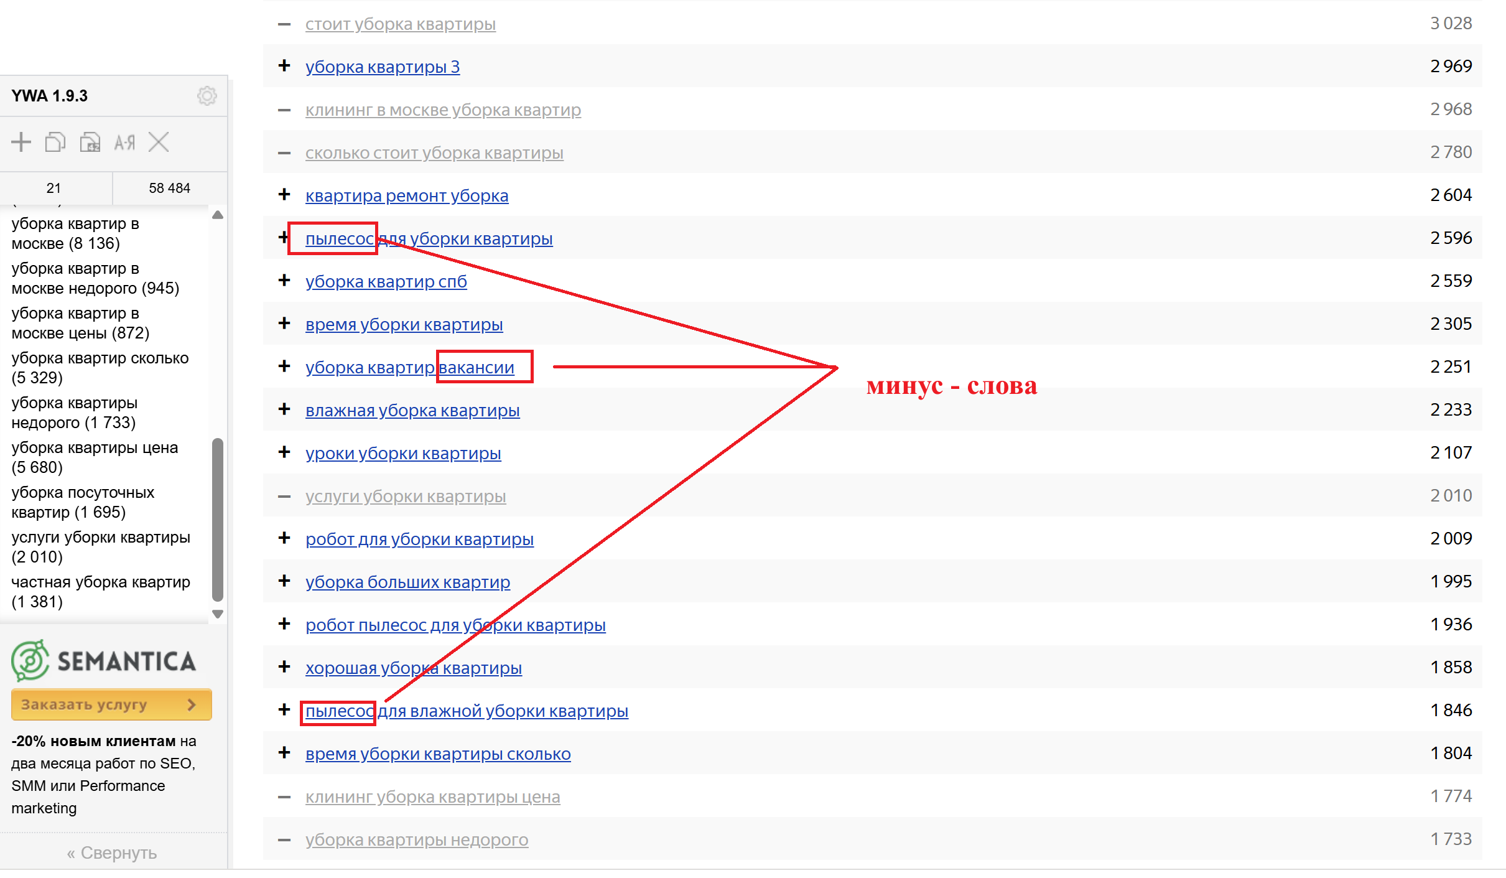The height and width of the screenshot is (878, 1506).
Task: Remove 'стоит уборка квартиры' using minus sign
Action: coord(284,24)
